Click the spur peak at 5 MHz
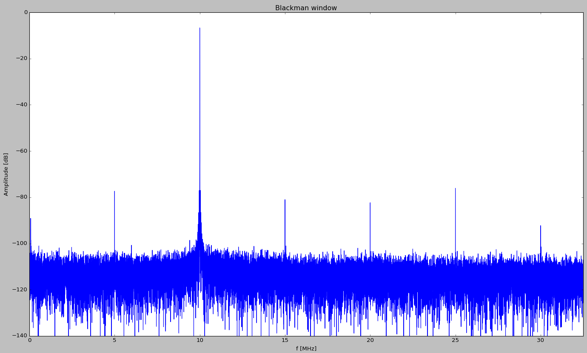Image resolution: width=587 pixels, height=353 pixels. click(114, 191)
